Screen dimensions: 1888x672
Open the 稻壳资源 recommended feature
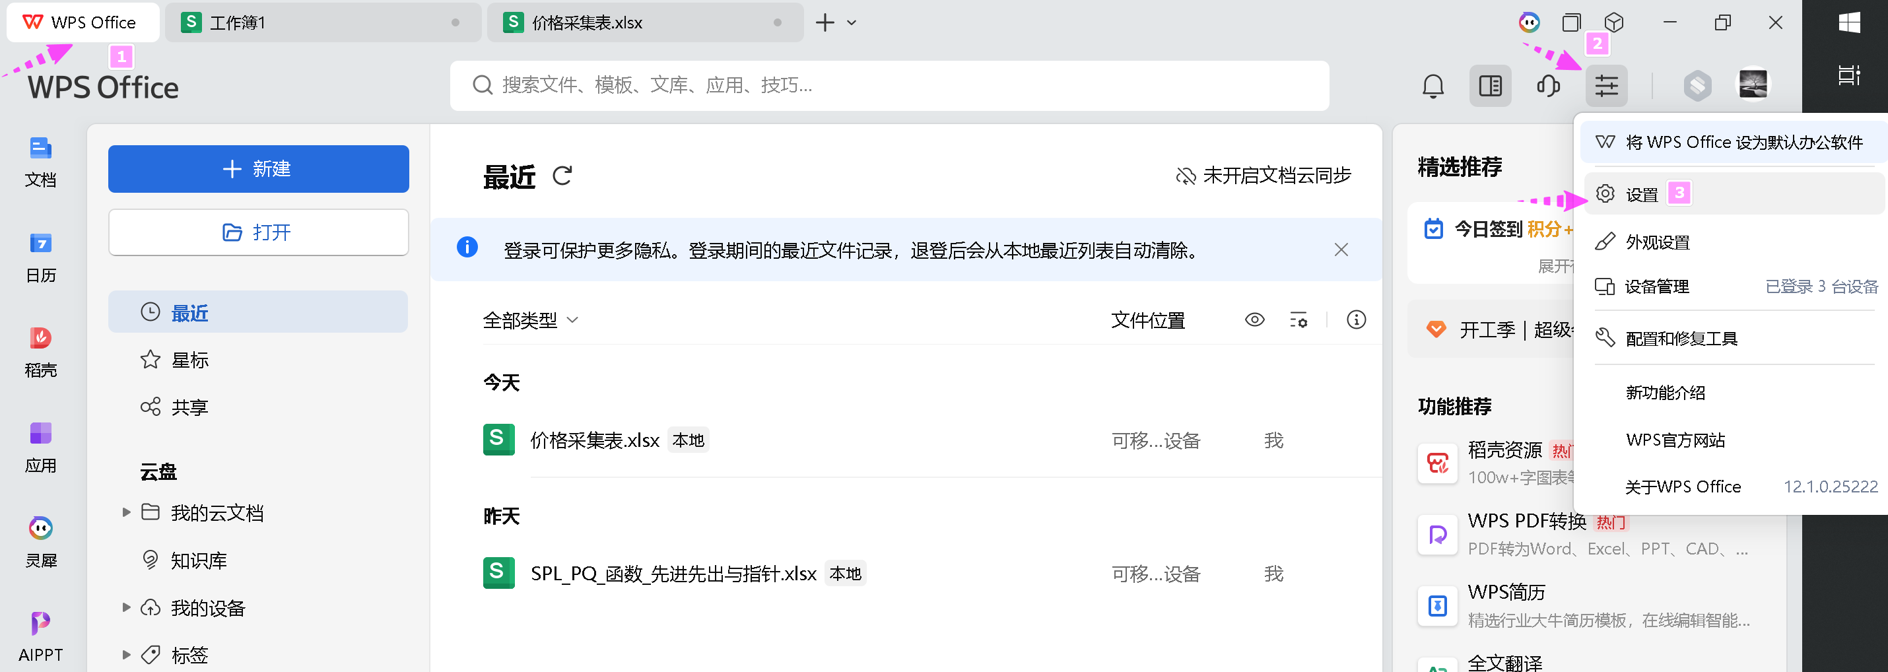click(1495, 463)
